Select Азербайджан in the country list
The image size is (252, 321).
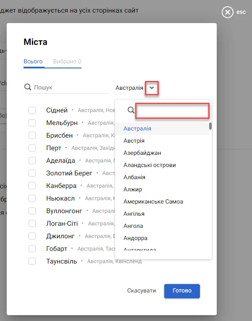tap(162, 153)
